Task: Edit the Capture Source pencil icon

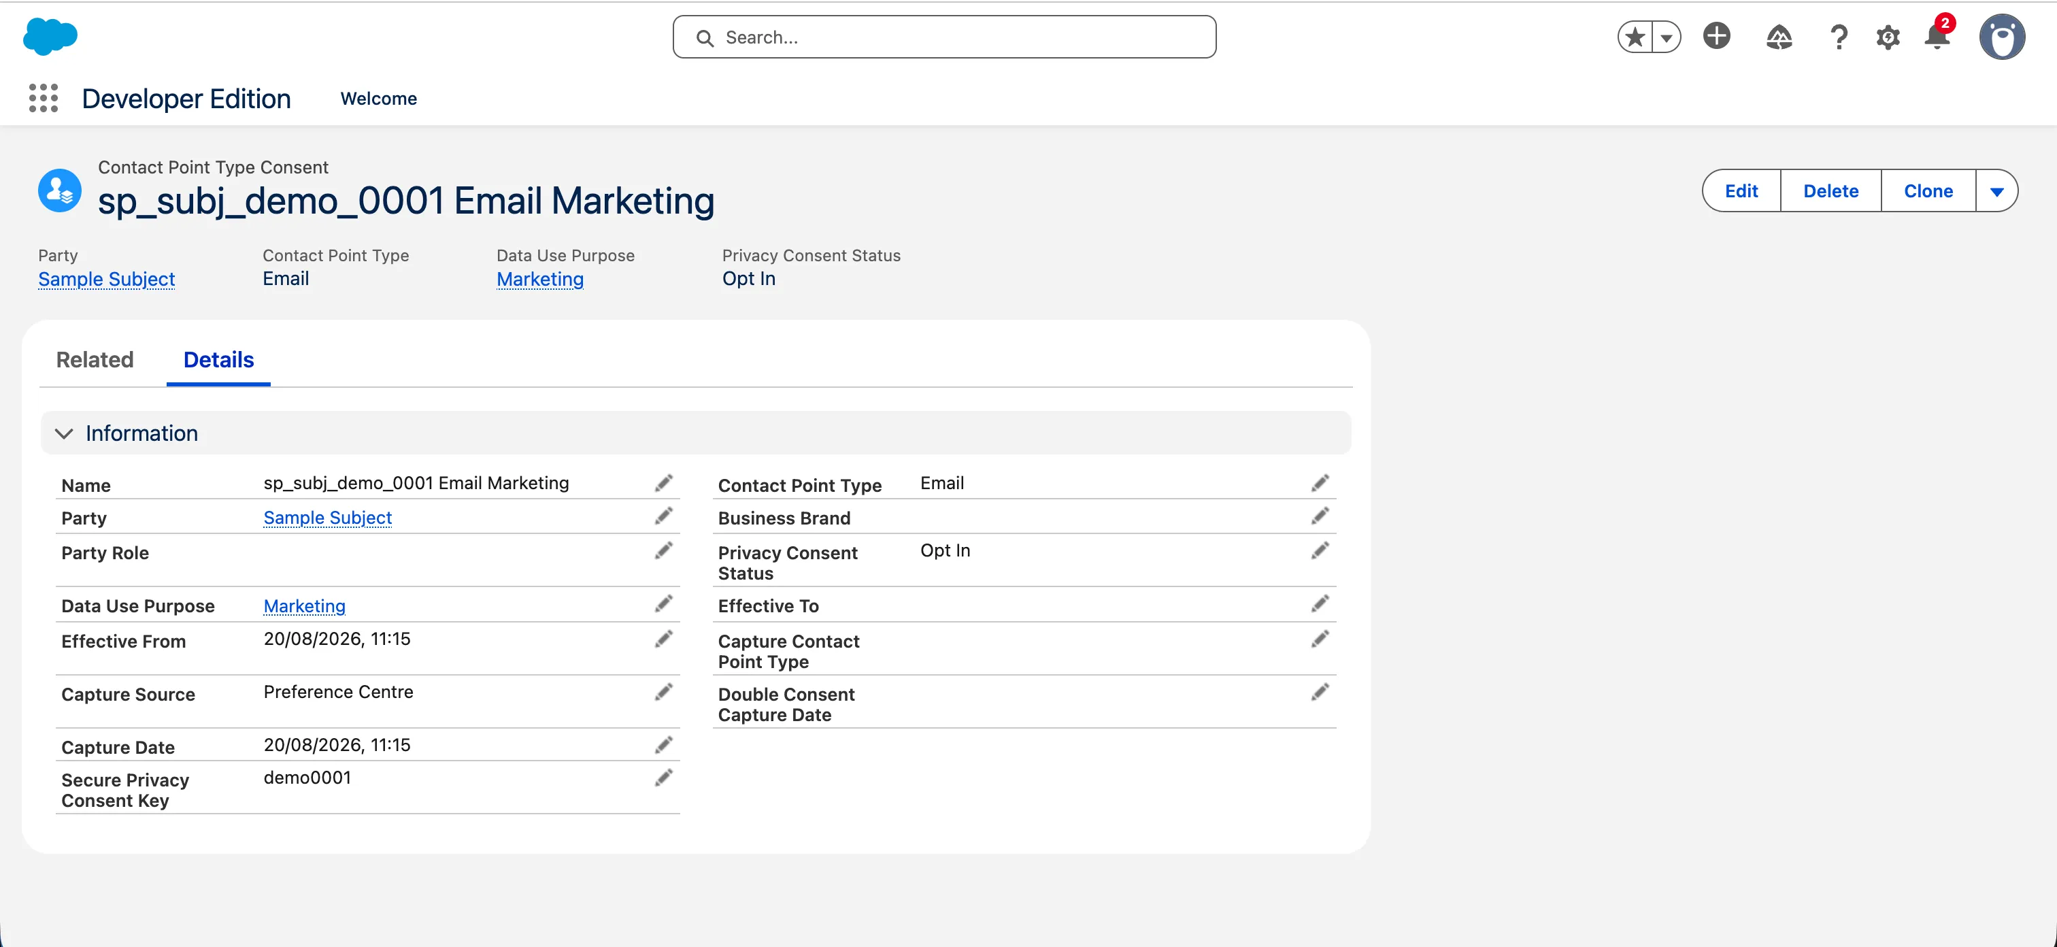Action: pos(664,691)
